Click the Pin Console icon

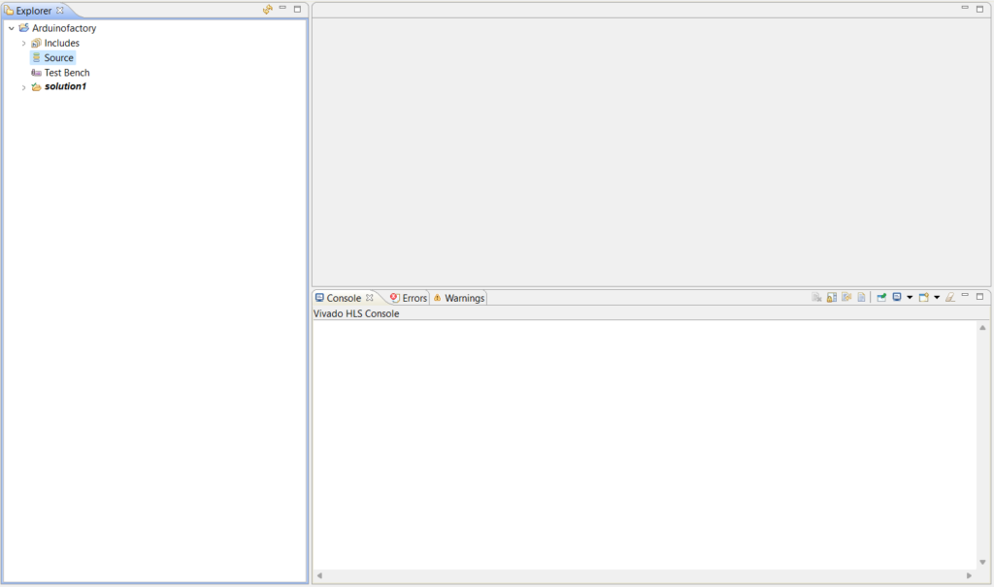tap(881, 298)
